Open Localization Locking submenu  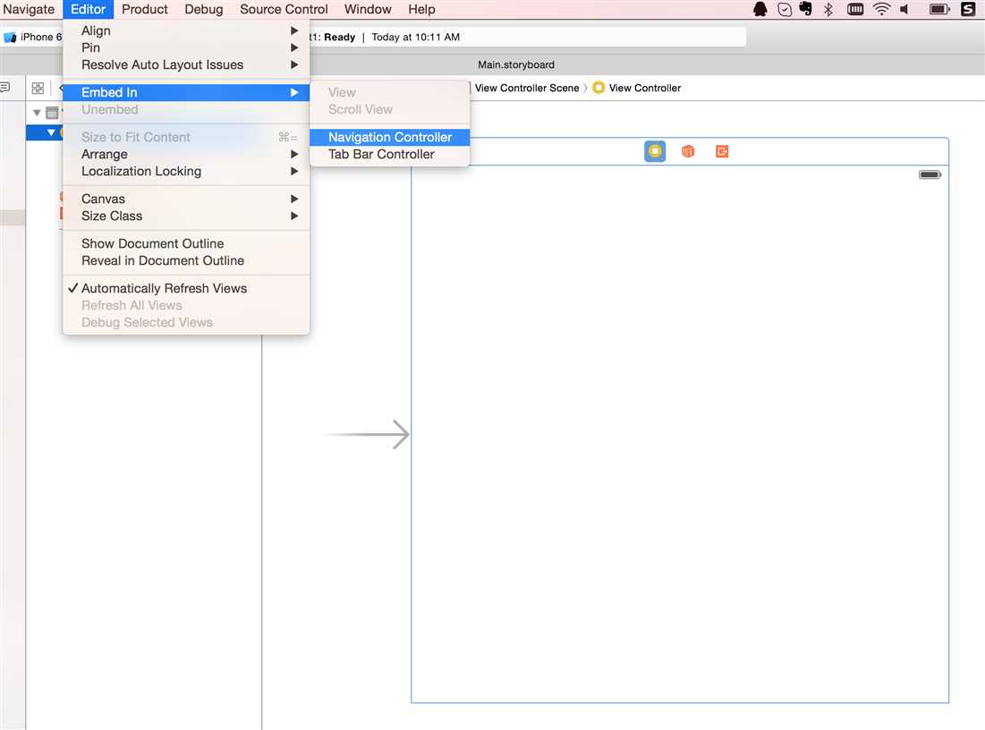[x=186, y=172]
